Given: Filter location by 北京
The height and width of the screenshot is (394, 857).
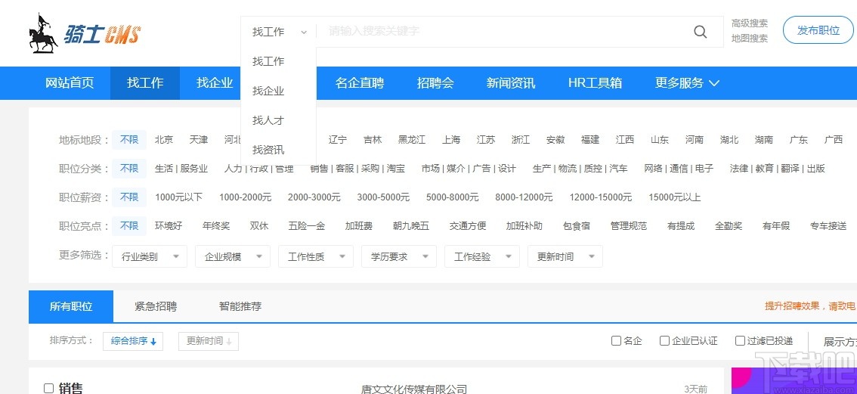Looking at the screenshot, I should (x=163, y=140).
